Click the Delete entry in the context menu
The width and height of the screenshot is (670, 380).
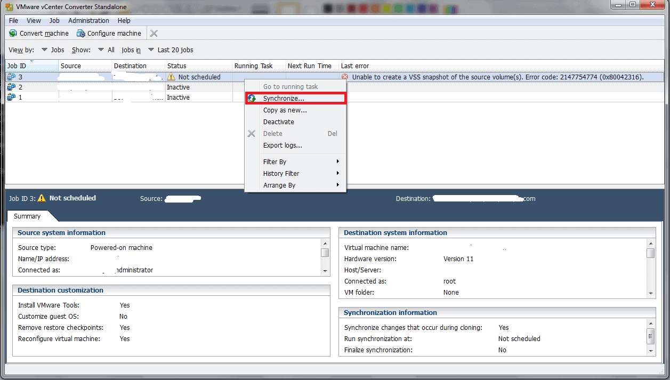click(x=295, y=134)
